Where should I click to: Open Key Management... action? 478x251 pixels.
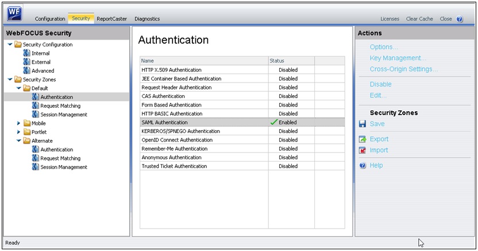[398, 58]
